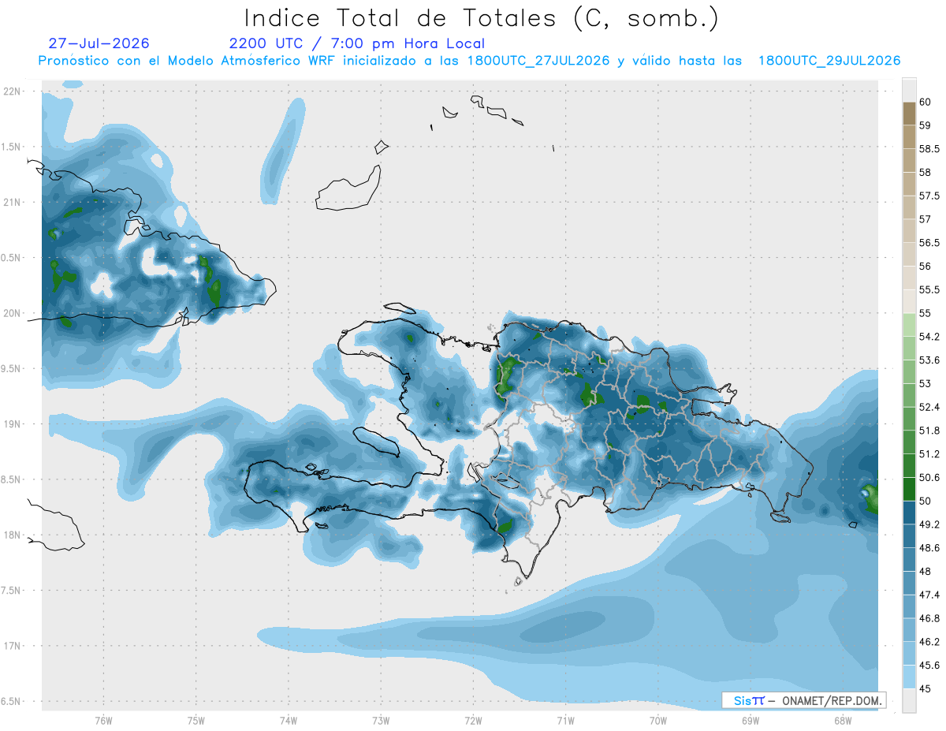Click the colorbar value '57.5'

coord(929,196)
